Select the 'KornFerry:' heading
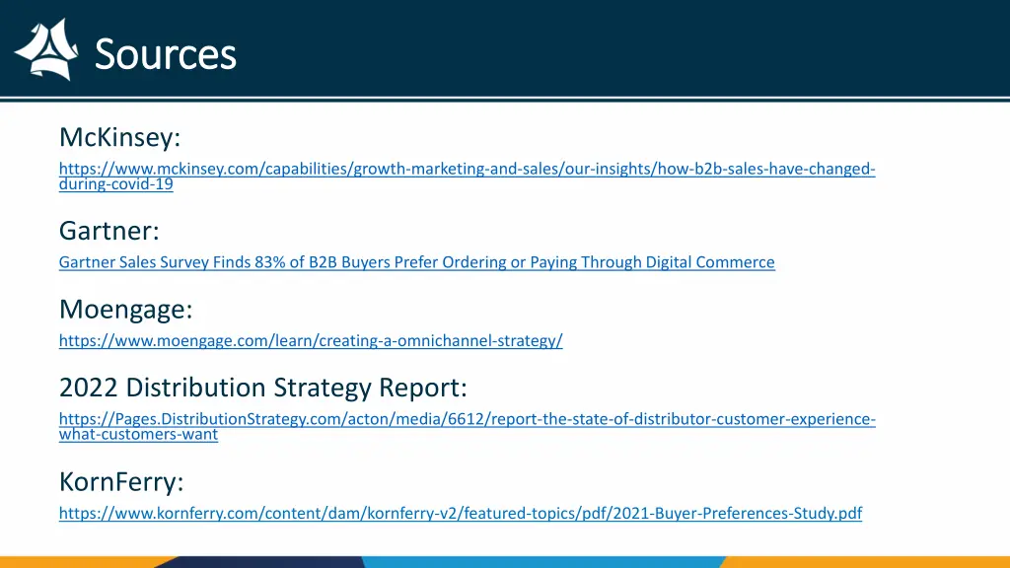 point(121,481)
